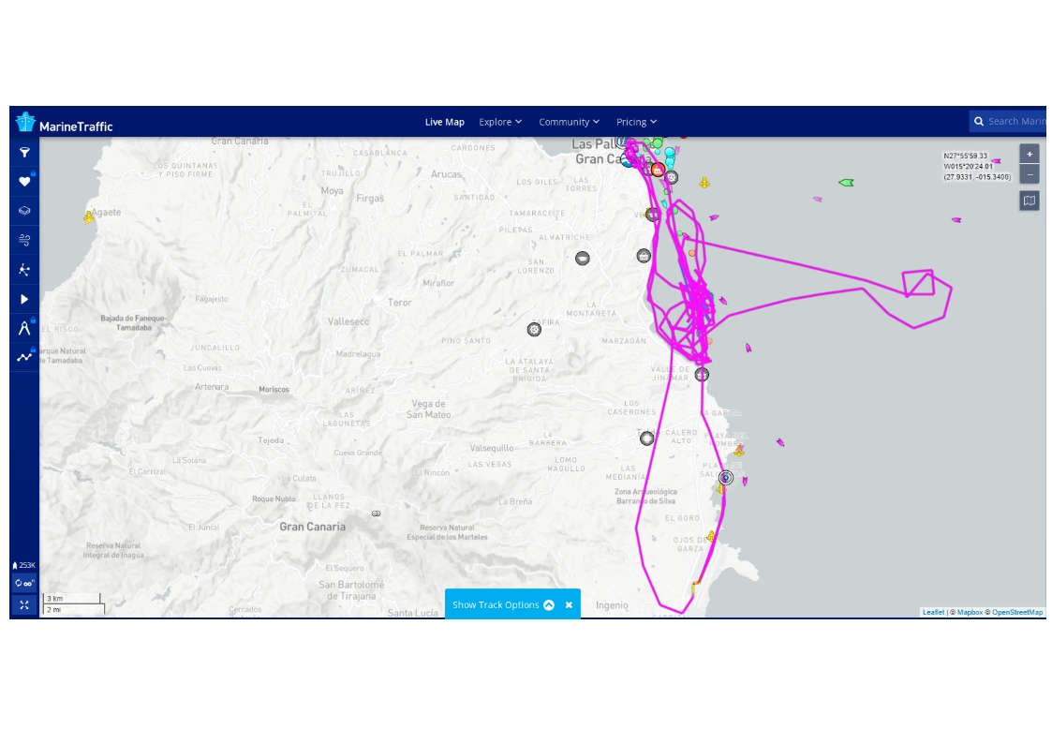Screen dimensions: 1052x744
Task: Toggle the map auto-refresh button
Action: [x=24, y=583]
